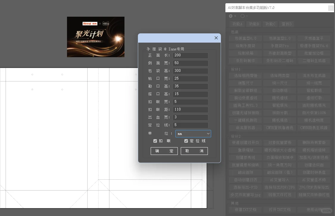The image size is (335, 216).
Task: Disable the 定位线 checkbox
Action: pos(186,141)
